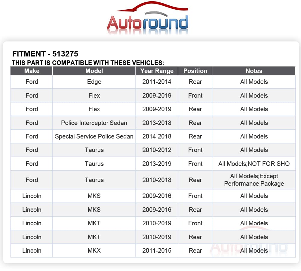The width and height of the screenshot is (301, 271).
Task: Select the Model column header
Action: (x=94, y=71)
